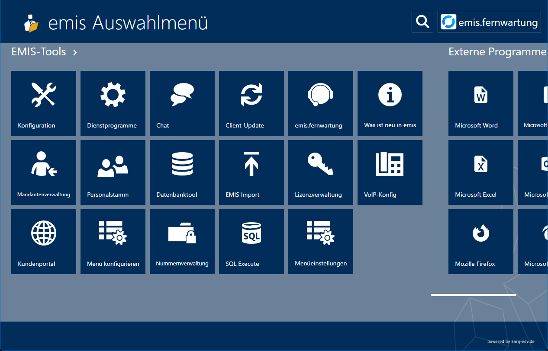Image resolution: width=548 pixels, height=351 pixels.
Task: Click emis.fernwartung button in header
Action: click(489, 22)
